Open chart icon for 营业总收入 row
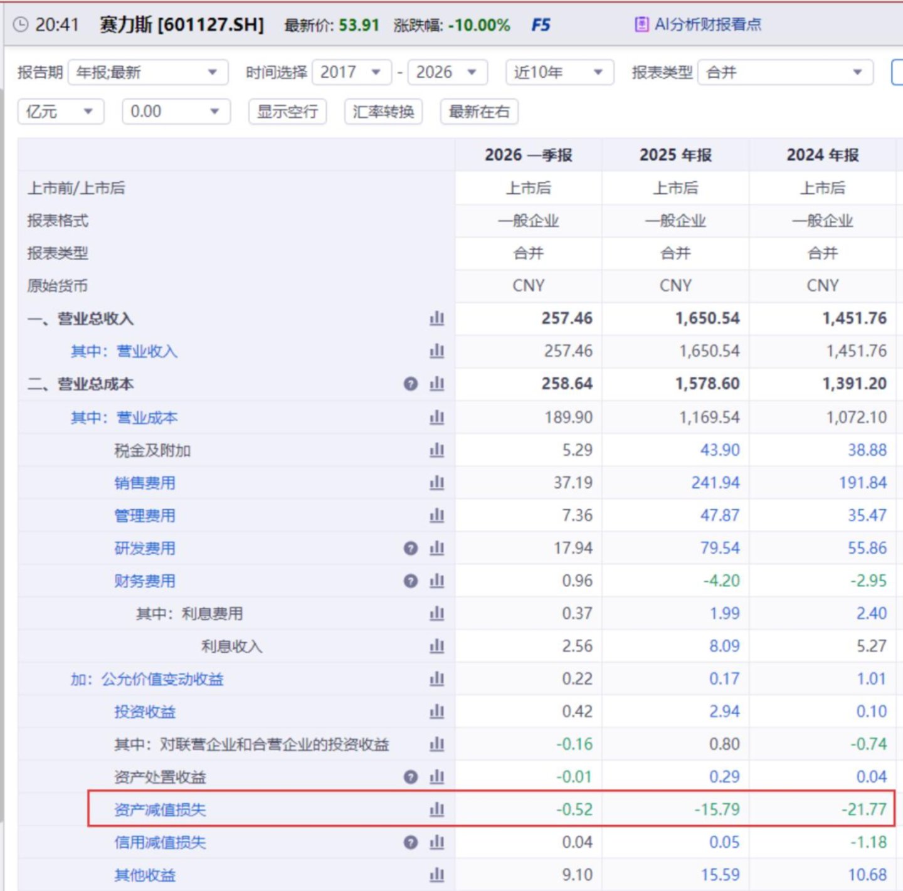The image size is (903, 891). pyautogui.click(x=437, y=319)
